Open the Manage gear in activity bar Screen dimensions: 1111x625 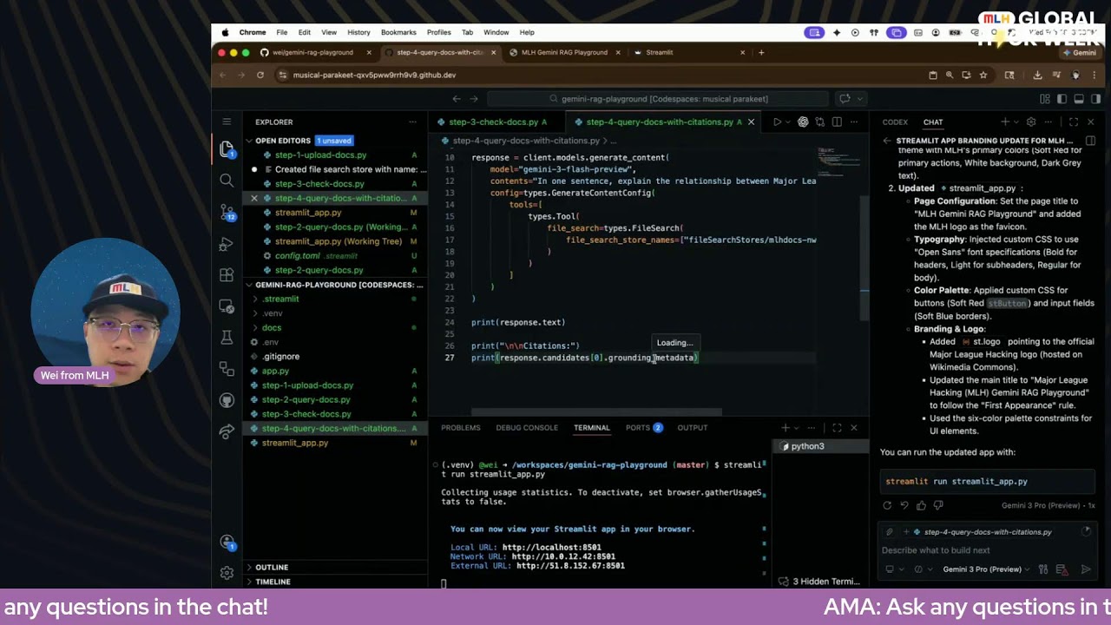(227, 573)
